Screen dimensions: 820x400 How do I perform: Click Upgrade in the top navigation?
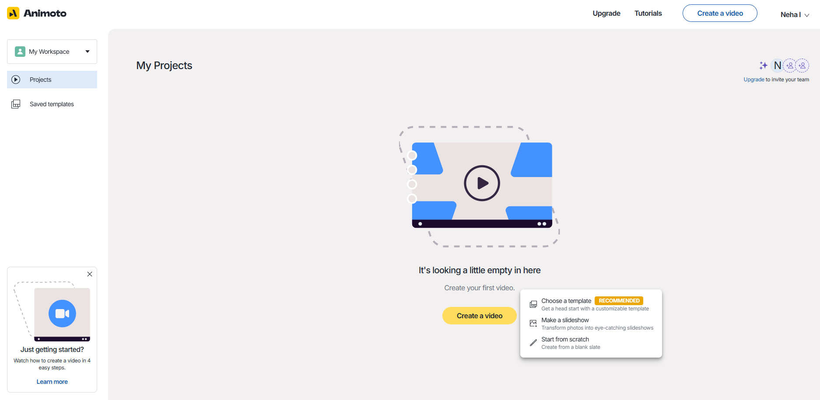[x=606, y=13]
